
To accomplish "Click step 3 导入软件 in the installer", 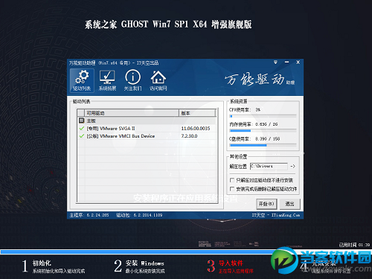I will (230, 266).
